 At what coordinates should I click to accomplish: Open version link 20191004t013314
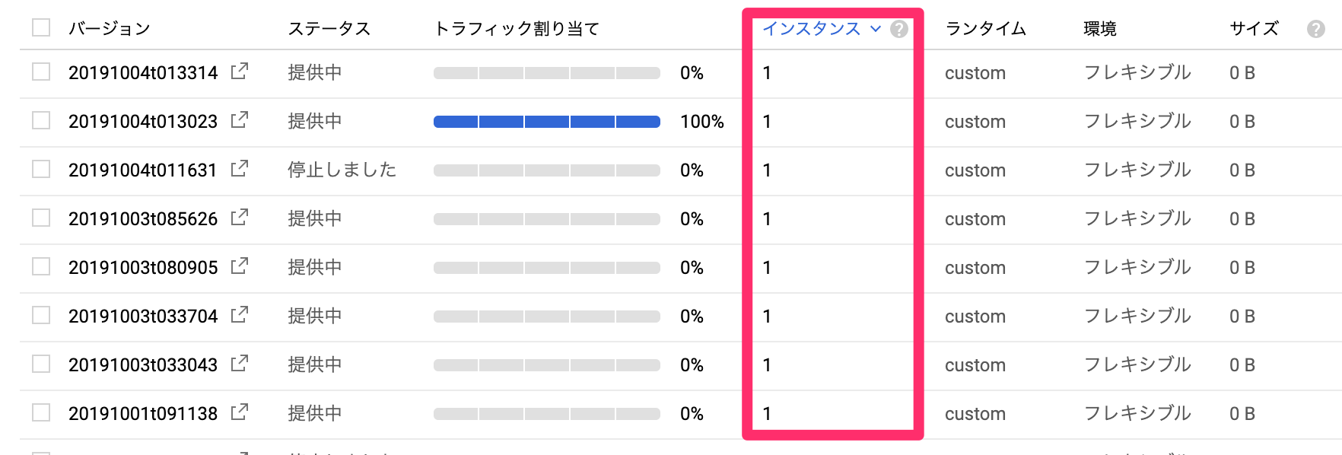pyautogui.click(x=143, y=73)
